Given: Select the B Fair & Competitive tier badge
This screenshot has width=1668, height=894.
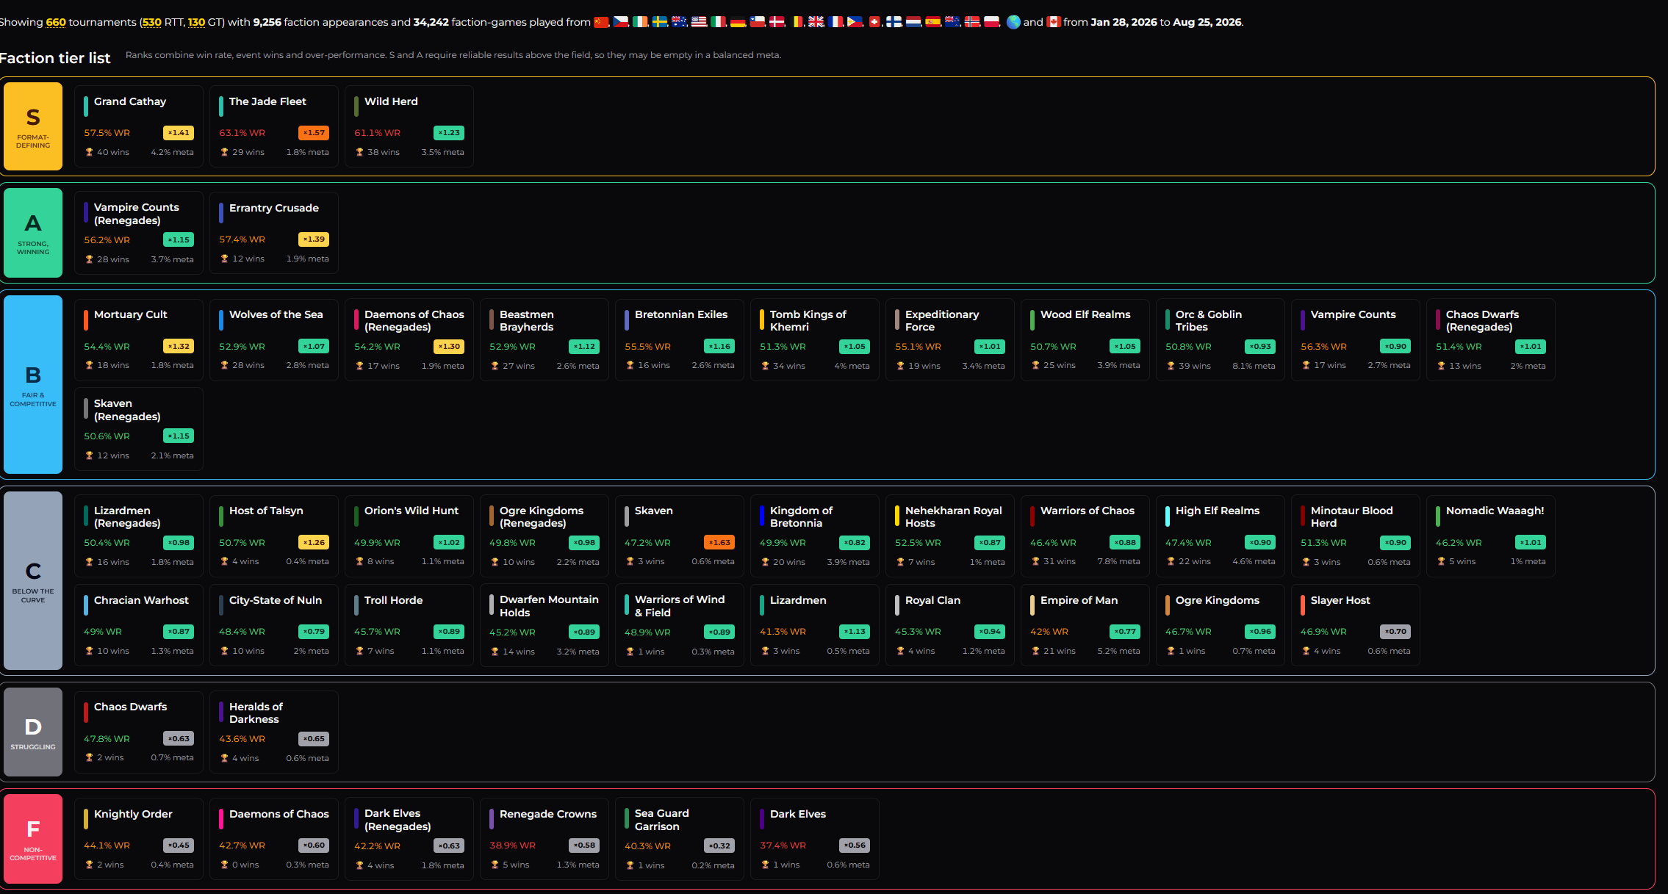Looking at the screenshot, I should coord(33,384).
